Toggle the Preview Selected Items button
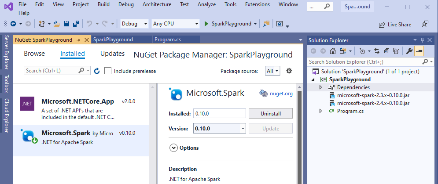The width and height of the screenshot is (438, 184). click(x=419, y=51)
